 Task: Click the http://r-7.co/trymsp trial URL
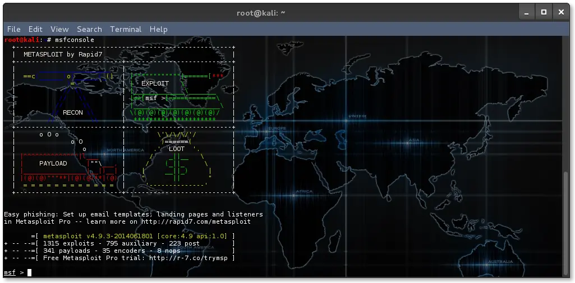pos(188,258)
